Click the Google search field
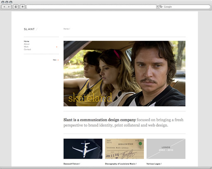This screenshot has width=212, height=169. 184,7
